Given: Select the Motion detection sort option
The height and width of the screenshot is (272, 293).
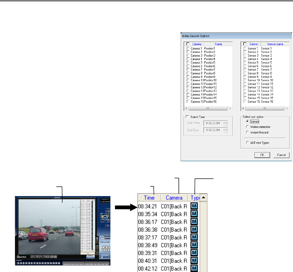Looking at the screenshot, I should (x=248, y=127).
